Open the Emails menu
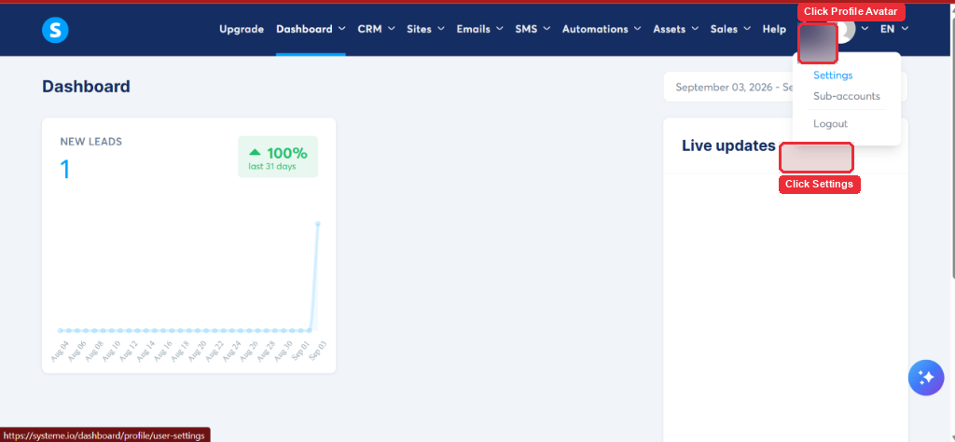955x442 pixels. click(x=479, y=29)
